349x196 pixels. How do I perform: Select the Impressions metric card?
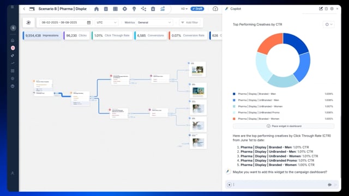[x=42, y=35]
